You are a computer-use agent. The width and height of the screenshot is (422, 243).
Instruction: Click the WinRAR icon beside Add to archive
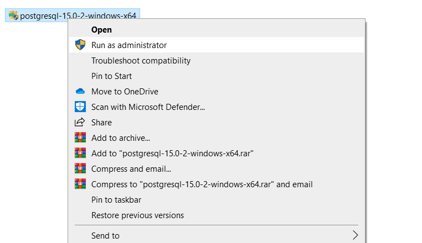point(80,138)
